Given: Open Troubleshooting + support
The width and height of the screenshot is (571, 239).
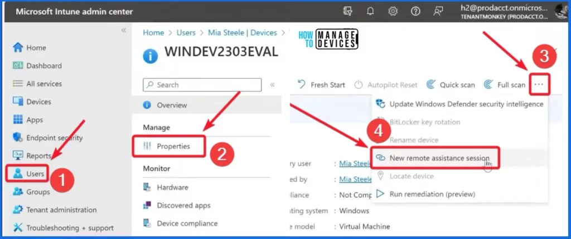Looking at the screenshot, I should (63, 228).
